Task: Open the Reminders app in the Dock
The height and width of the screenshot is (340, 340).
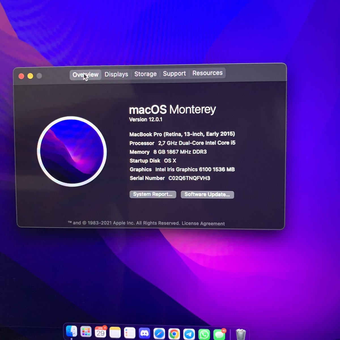Action: pyautogui.click(x=130, y=333)
